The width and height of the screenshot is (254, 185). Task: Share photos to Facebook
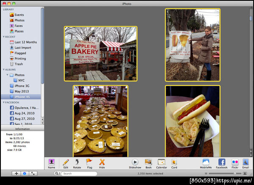(x=222, y=164)
